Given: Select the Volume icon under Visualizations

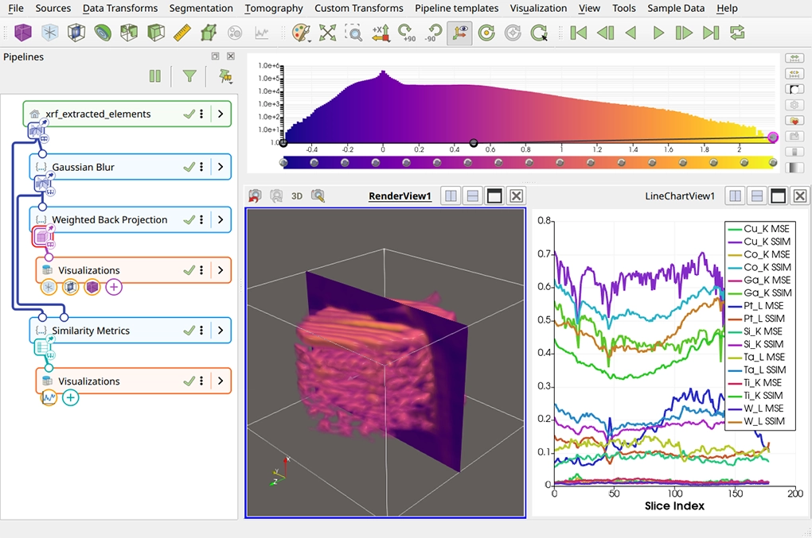Looking at the screenshot, I should tap(92, 287).
